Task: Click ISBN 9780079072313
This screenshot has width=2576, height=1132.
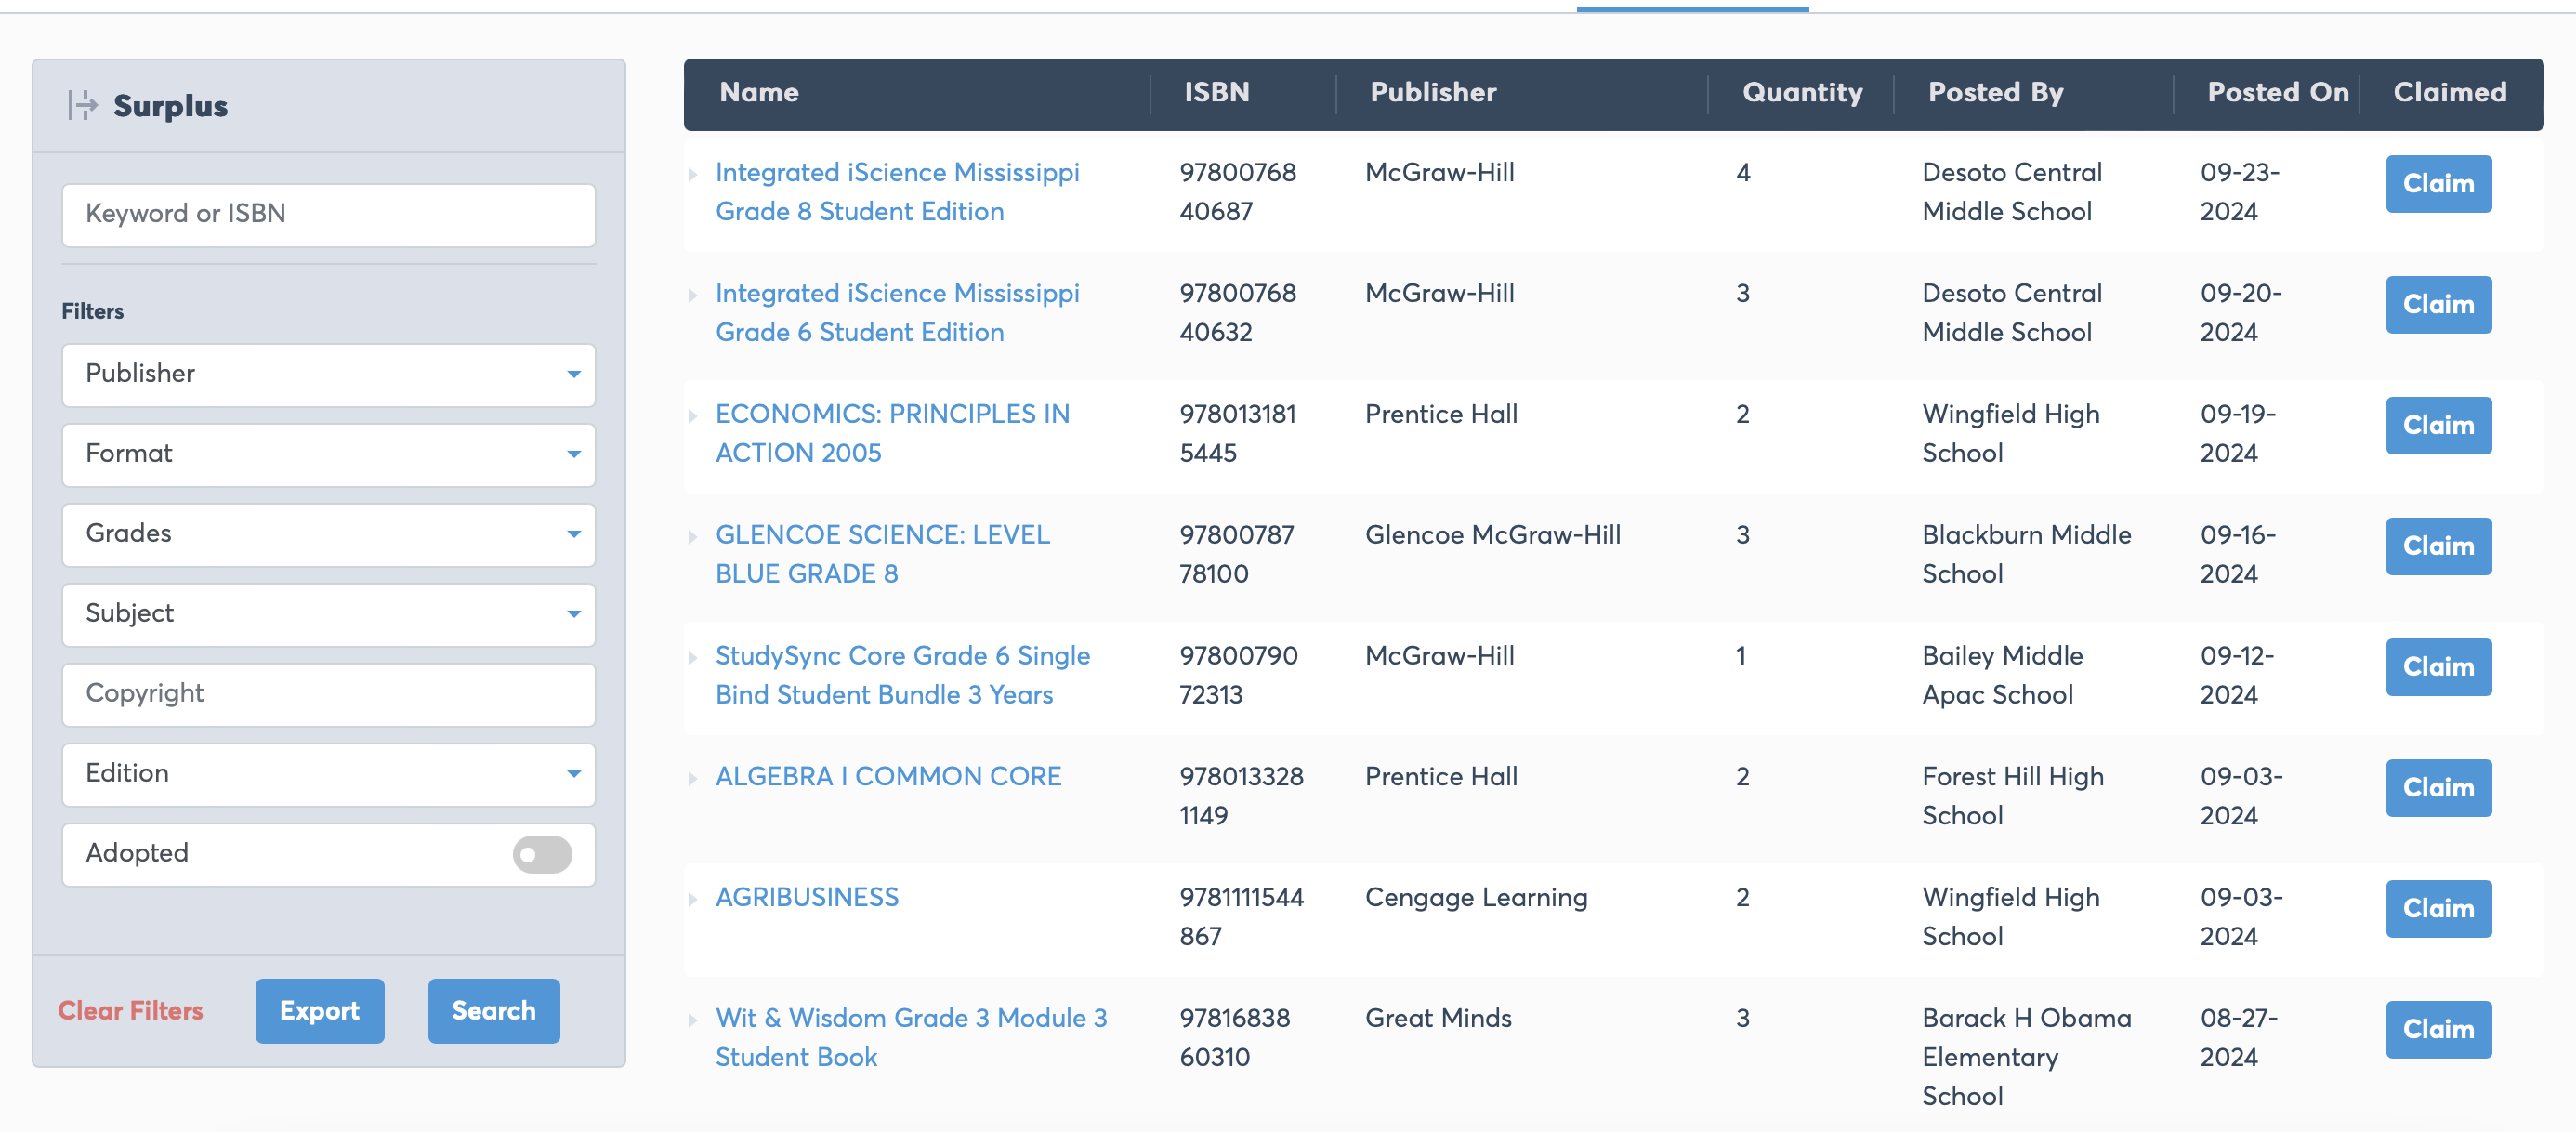Action: 1238,676
